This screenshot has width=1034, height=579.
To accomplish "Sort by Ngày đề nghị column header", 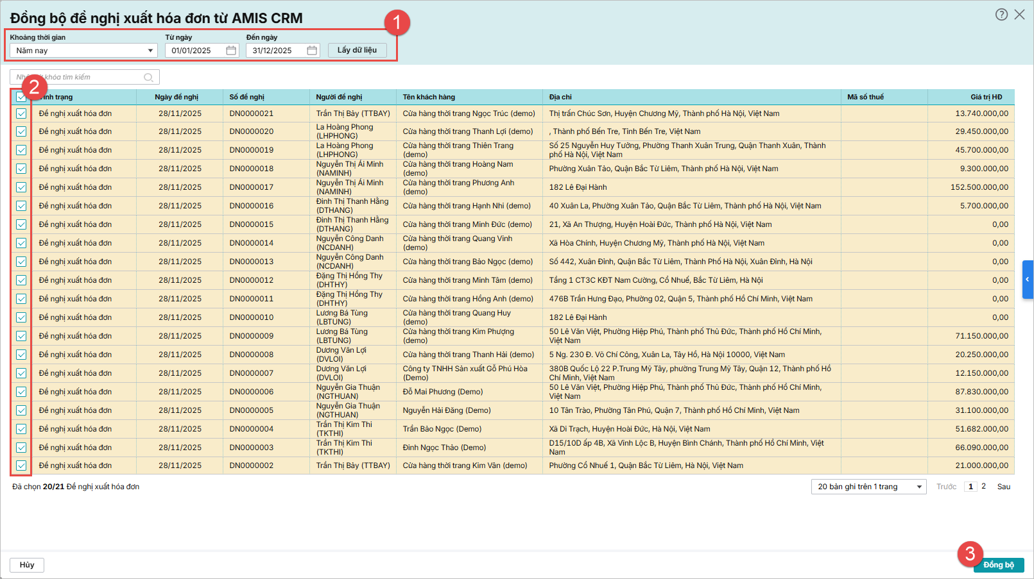I will point(177,97).
